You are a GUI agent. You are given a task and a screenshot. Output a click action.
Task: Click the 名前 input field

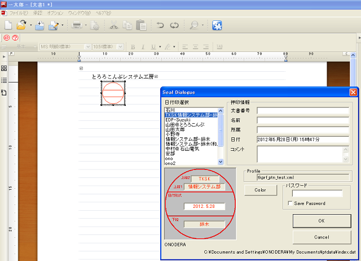pos(303,120)
